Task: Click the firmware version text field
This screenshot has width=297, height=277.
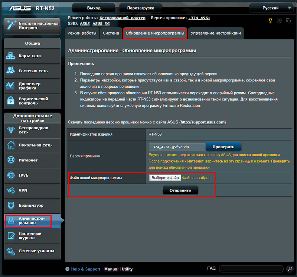Action: pos(177,147)
